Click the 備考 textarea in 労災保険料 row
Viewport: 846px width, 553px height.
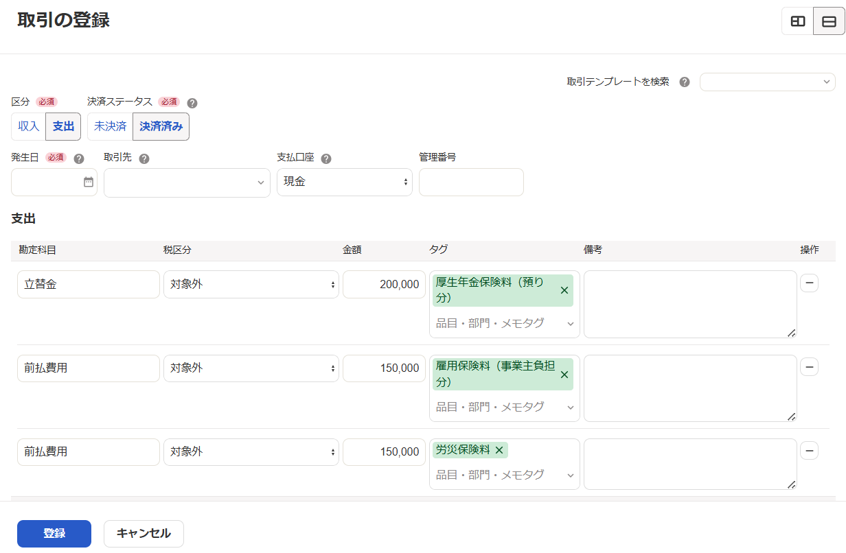tap(690, 464)
